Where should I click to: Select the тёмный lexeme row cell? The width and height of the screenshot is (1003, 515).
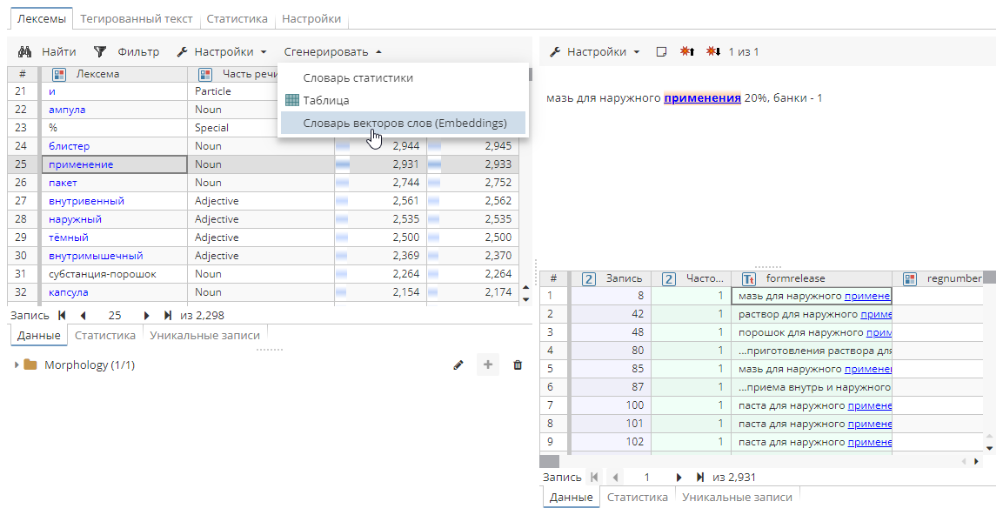pyautogui.click(x=115, y=237)
